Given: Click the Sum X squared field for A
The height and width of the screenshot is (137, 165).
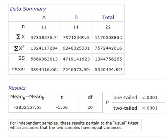Looking at the screenshot, I should [44, 48].
